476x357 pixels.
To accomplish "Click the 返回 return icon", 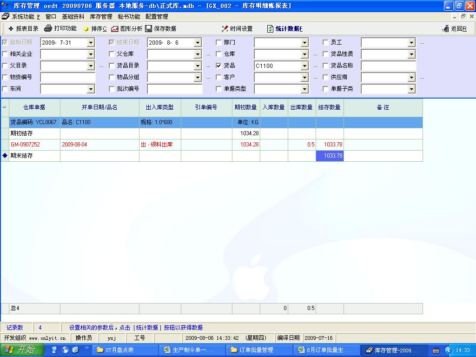I will point(446,29).
